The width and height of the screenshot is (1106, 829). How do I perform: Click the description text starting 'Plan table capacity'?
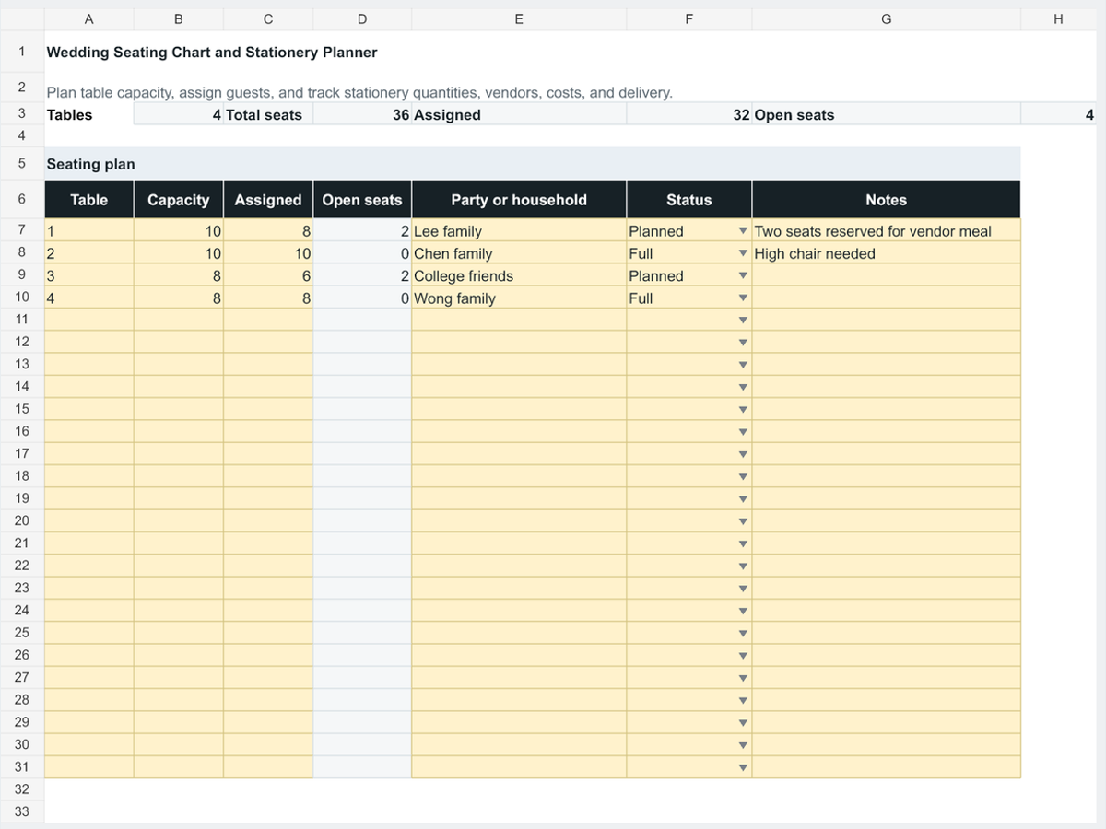click(359, 93)
